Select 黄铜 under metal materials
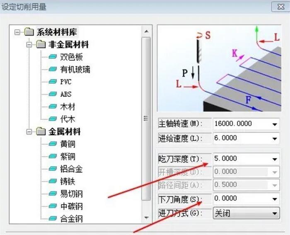This screenshot has width=290, height=235. (68, 144)
